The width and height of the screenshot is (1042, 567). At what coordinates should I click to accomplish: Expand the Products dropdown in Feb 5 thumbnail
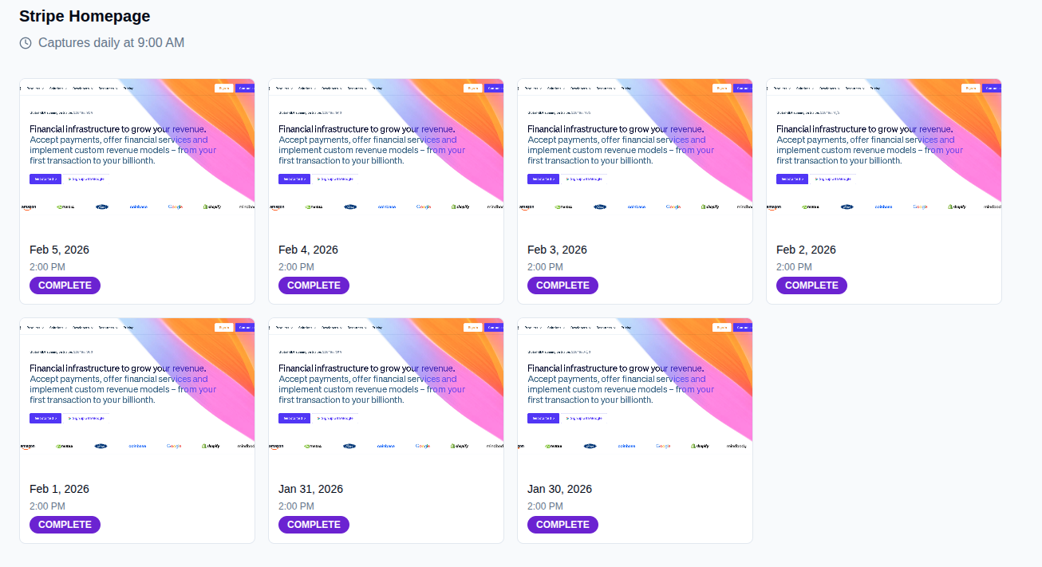[36, 89]
